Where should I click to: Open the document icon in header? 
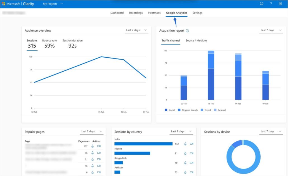(x=280, y=3)
